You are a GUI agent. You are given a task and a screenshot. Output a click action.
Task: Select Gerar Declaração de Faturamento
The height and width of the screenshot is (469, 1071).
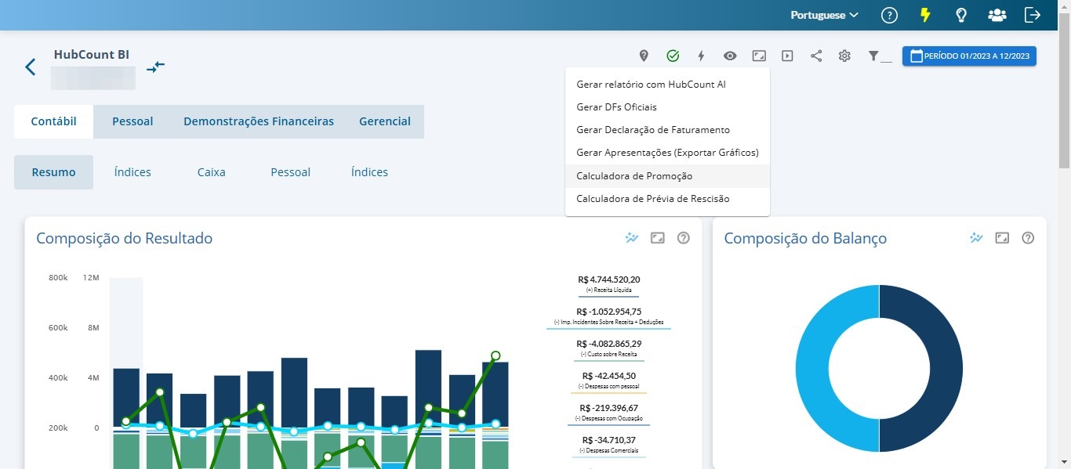[667, 130]
